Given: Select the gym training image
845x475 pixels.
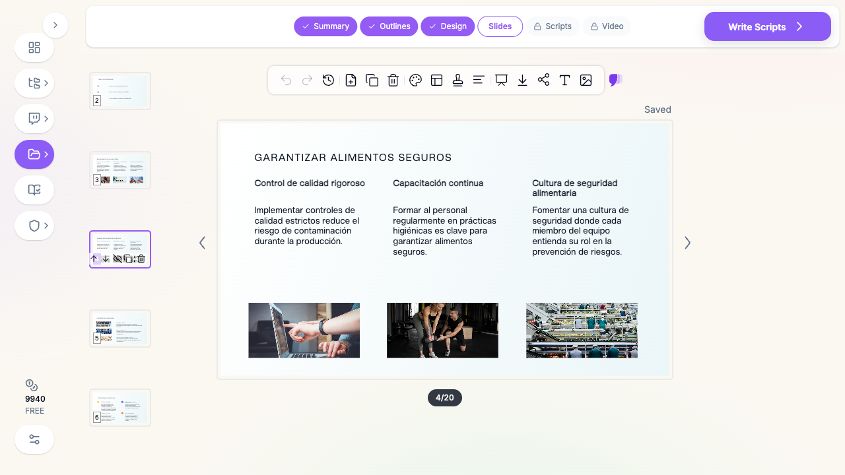Looking at the screenshot, I should pos(442,331).
